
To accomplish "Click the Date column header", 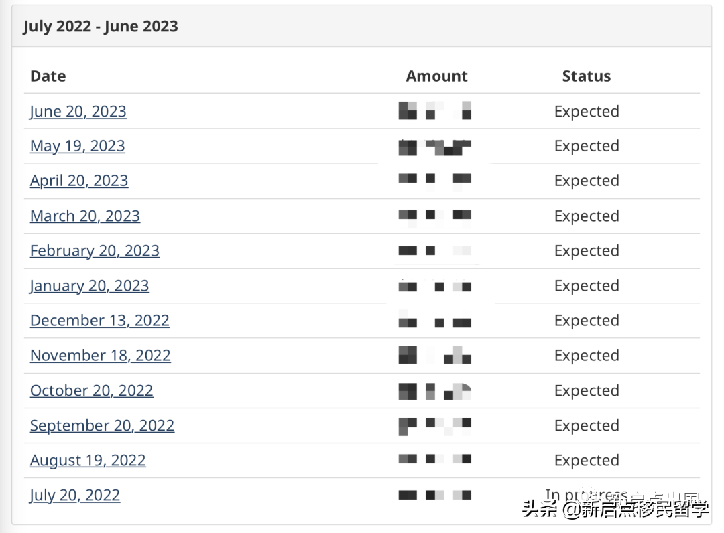I will tap(48, 76).
